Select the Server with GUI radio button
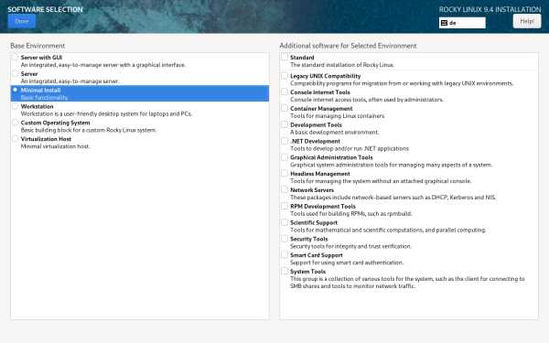The width and height of the screenshot is (549, 343). 15,57
